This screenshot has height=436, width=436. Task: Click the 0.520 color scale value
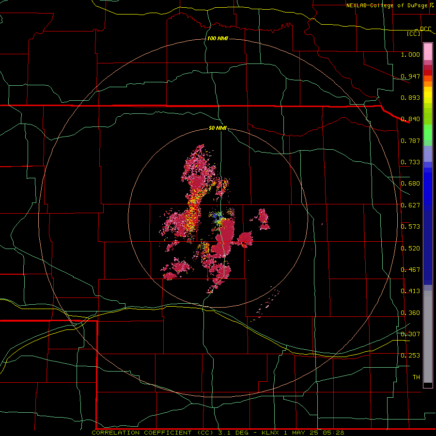(410, 249)
